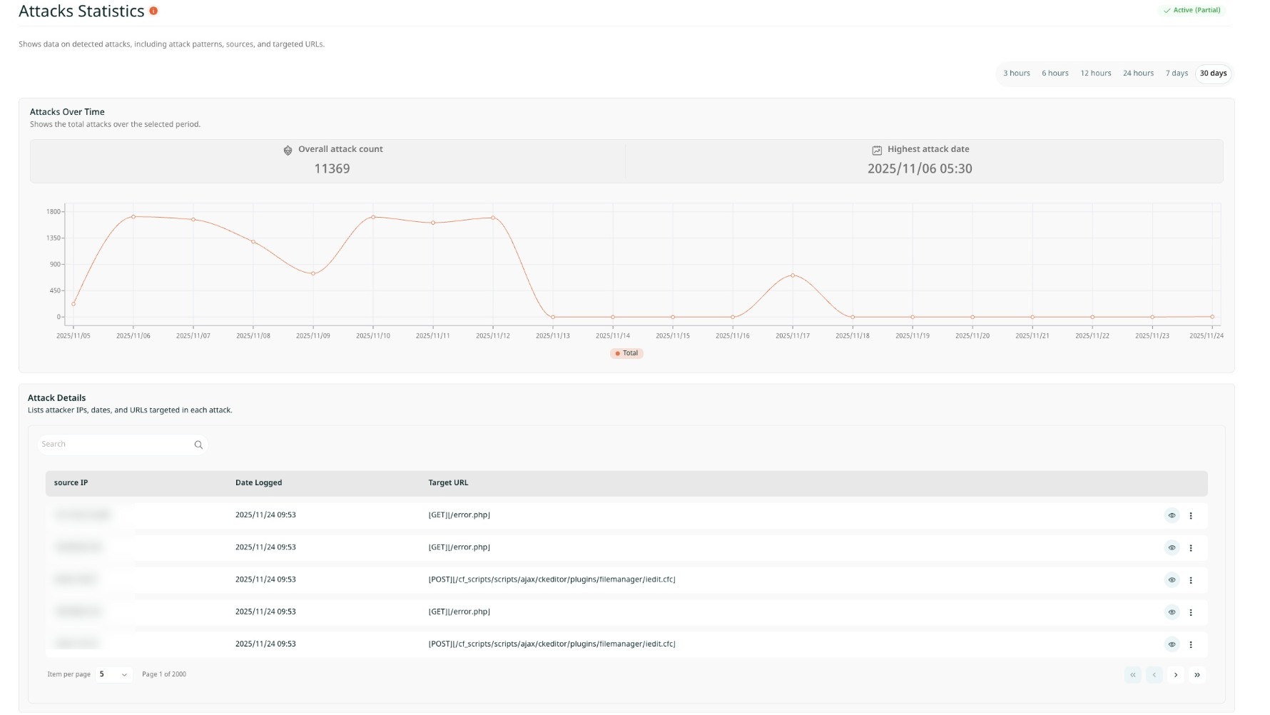Image resolution: width=1270 pixels, height=715 pixels.
Task: Open three-dot menu for last attack row
Action: (1191, 644)
